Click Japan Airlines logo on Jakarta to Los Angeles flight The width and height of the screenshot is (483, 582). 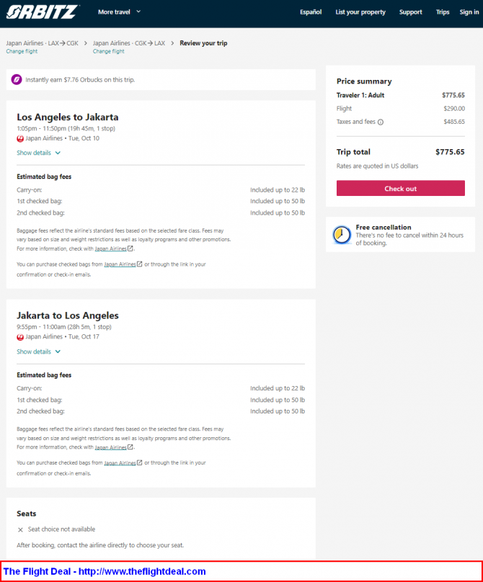20,337
